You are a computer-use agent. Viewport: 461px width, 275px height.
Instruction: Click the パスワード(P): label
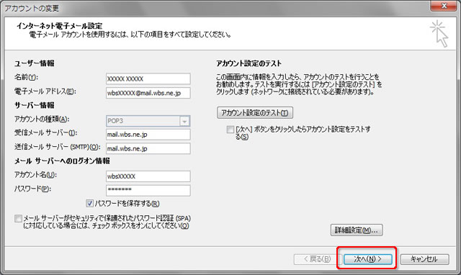[32, 189]
